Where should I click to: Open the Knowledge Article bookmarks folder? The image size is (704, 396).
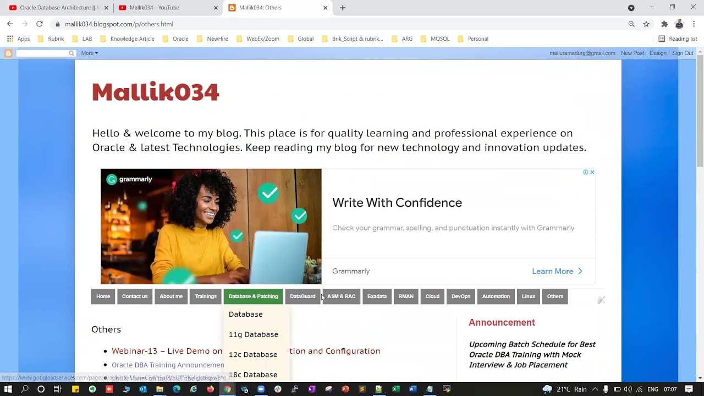click(x=127, y=39)
